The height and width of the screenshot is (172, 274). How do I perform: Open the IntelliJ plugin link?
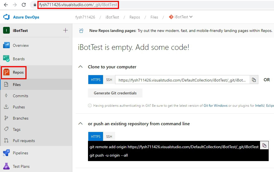click(x=260, y=106)
